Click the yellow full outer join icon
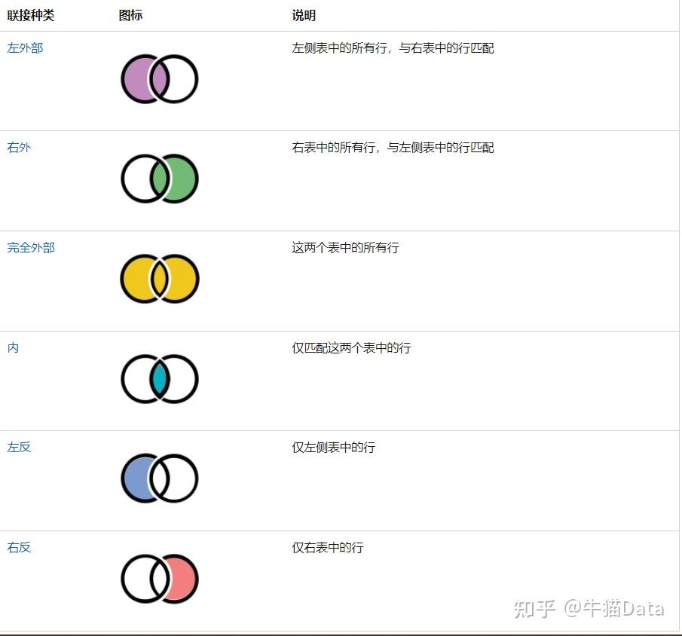Viewport: 682px width, 636px height. (x=160, y=279)
